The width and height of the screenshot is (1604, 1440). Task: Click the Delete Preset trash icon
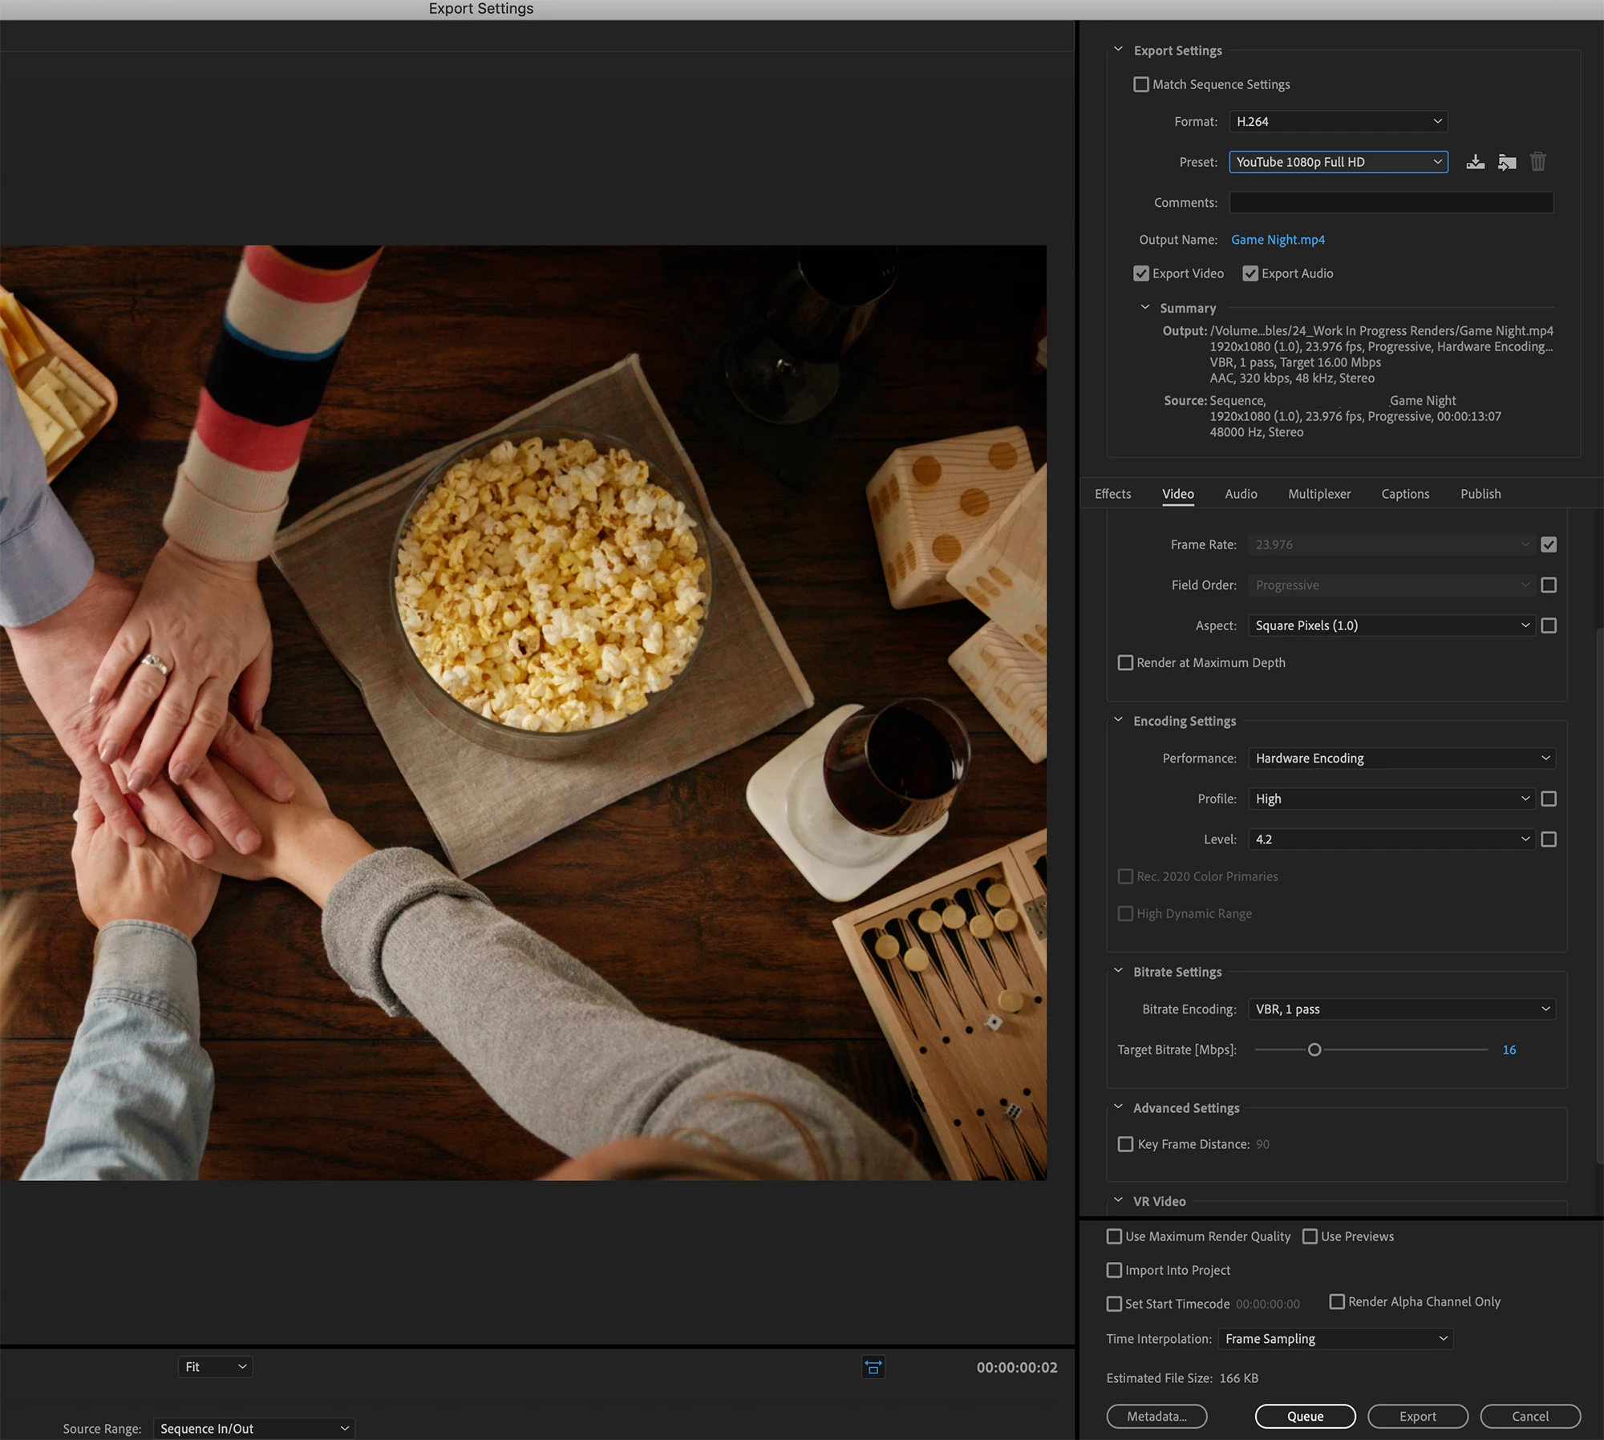point(1537,162)
